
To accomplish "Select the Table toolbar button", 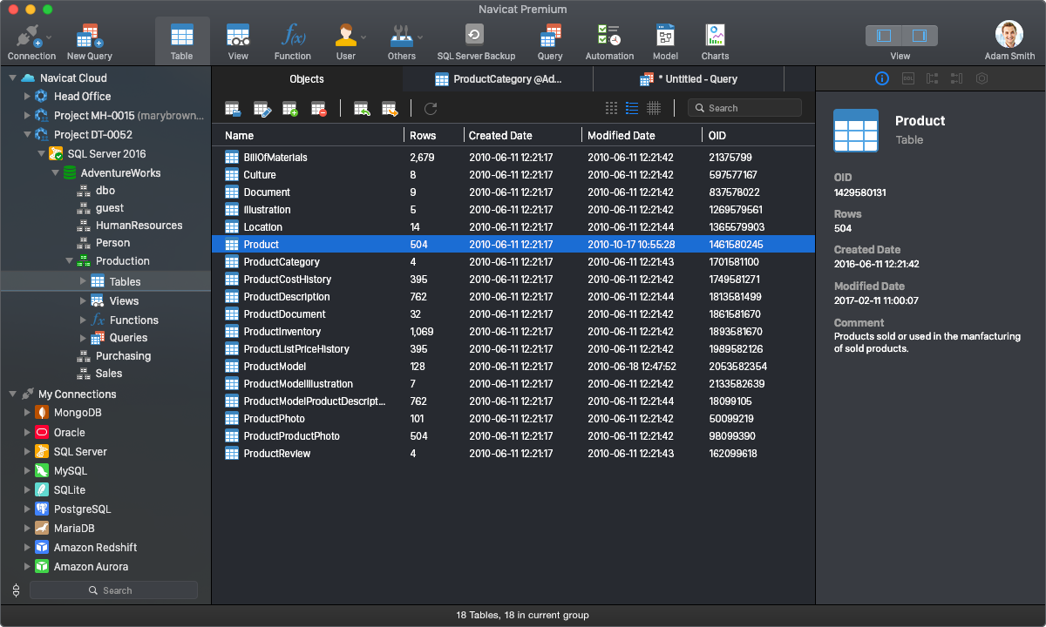I will (182, 42).
